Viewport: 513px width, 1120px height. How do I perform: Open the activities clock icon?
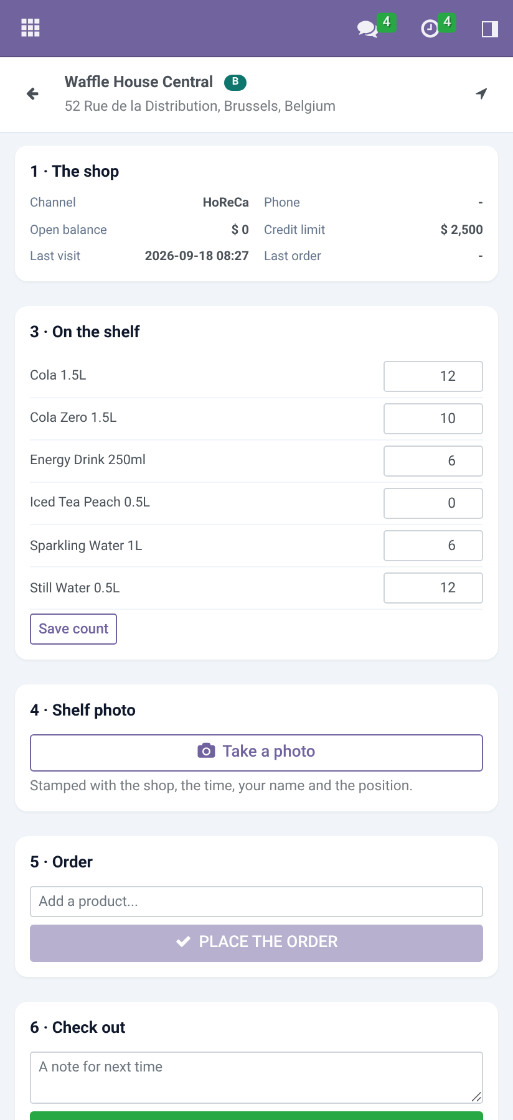click(430, 29)
